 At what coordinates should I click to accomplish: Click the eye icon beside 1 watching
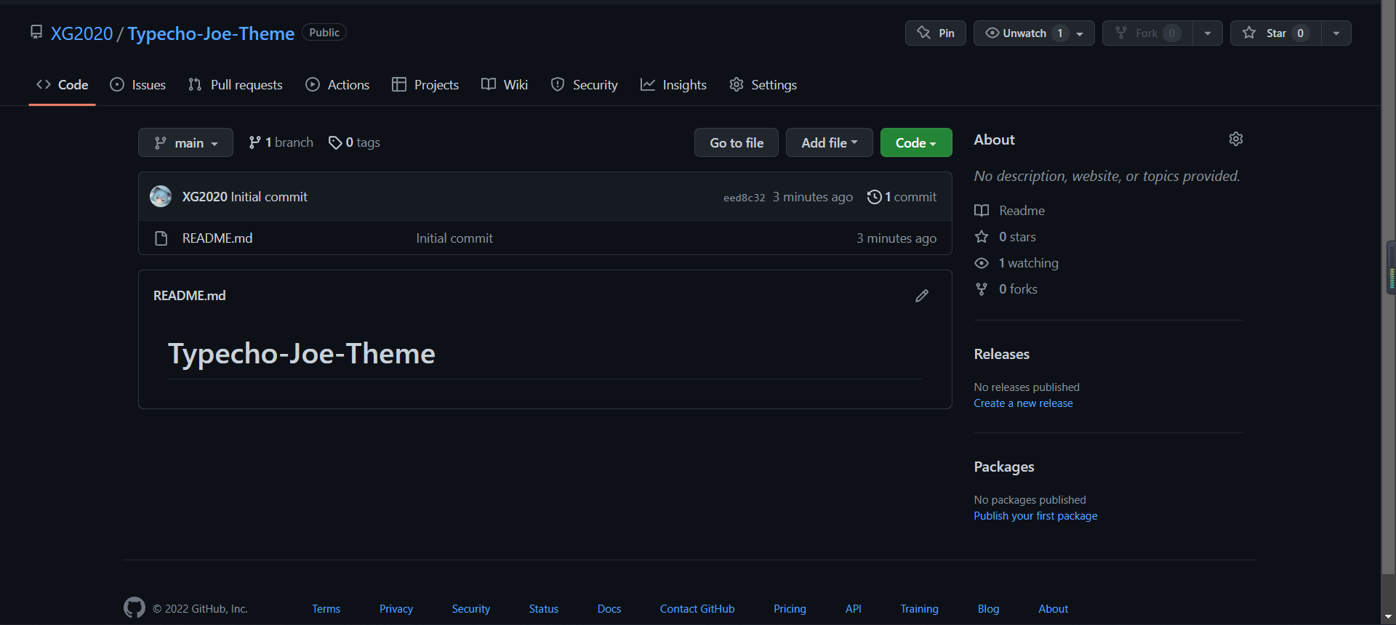coord(982,263)
